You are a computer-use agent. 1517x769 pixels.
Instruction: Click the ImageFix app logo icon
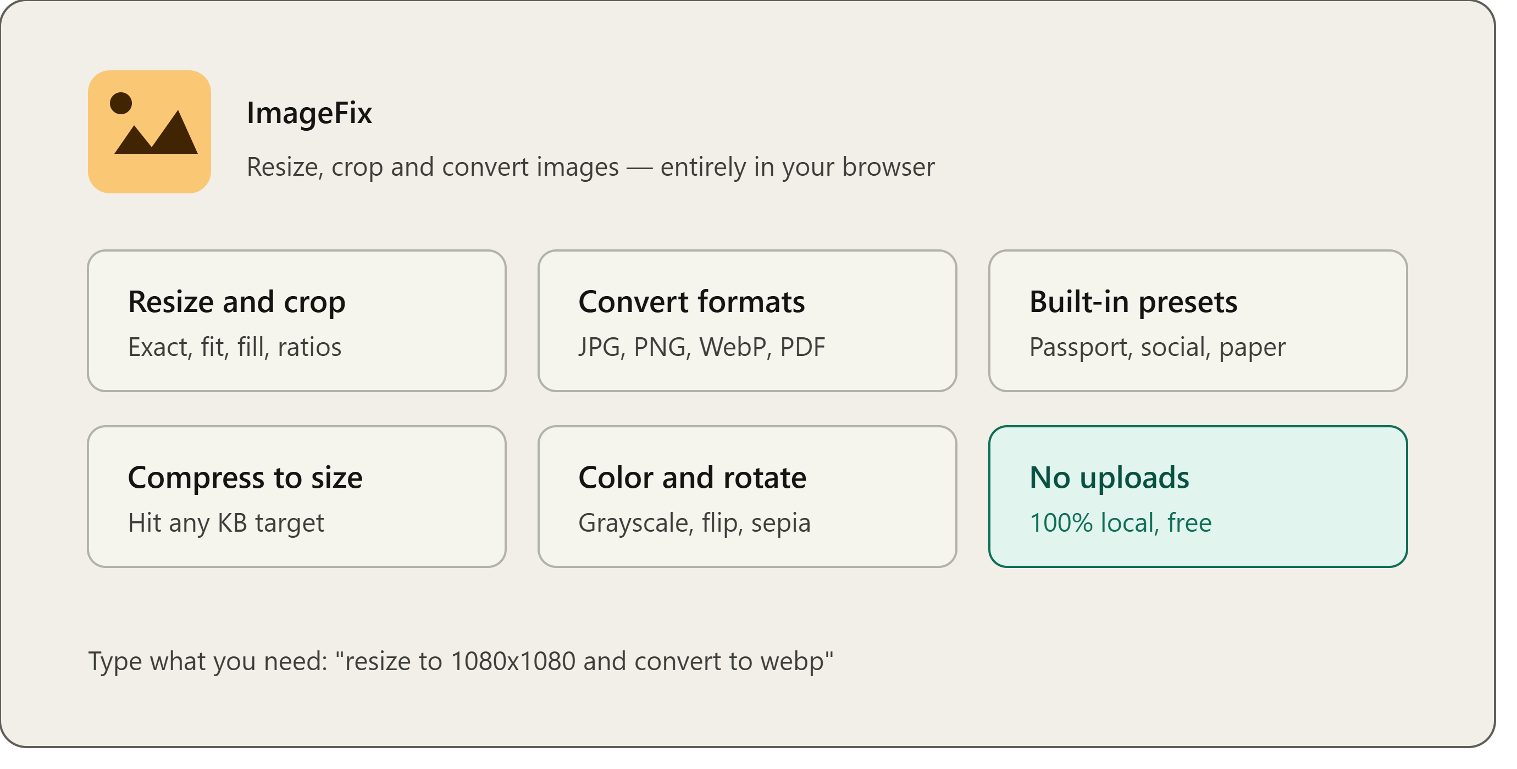click(150, 132)
